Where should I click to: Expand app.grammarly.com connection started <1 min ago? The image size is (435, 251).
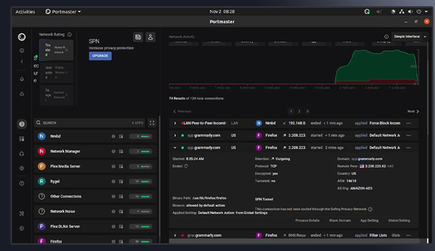coord(175,135)
